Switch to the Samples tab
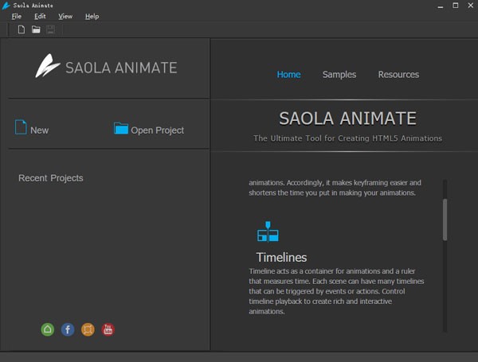Viewport: 478px width, 362px height. [x=339, y=75]
